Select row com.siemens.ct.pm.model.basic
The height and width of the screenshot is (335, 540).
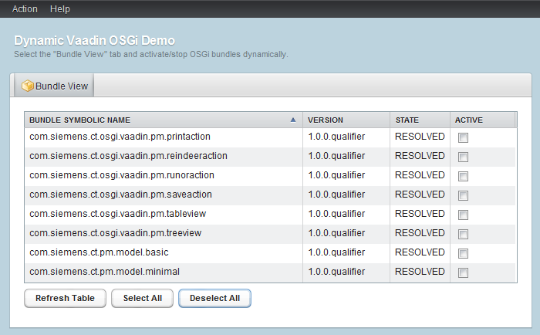pos(270,253)
